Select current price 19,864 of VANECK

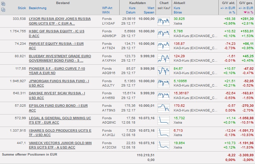179,143
